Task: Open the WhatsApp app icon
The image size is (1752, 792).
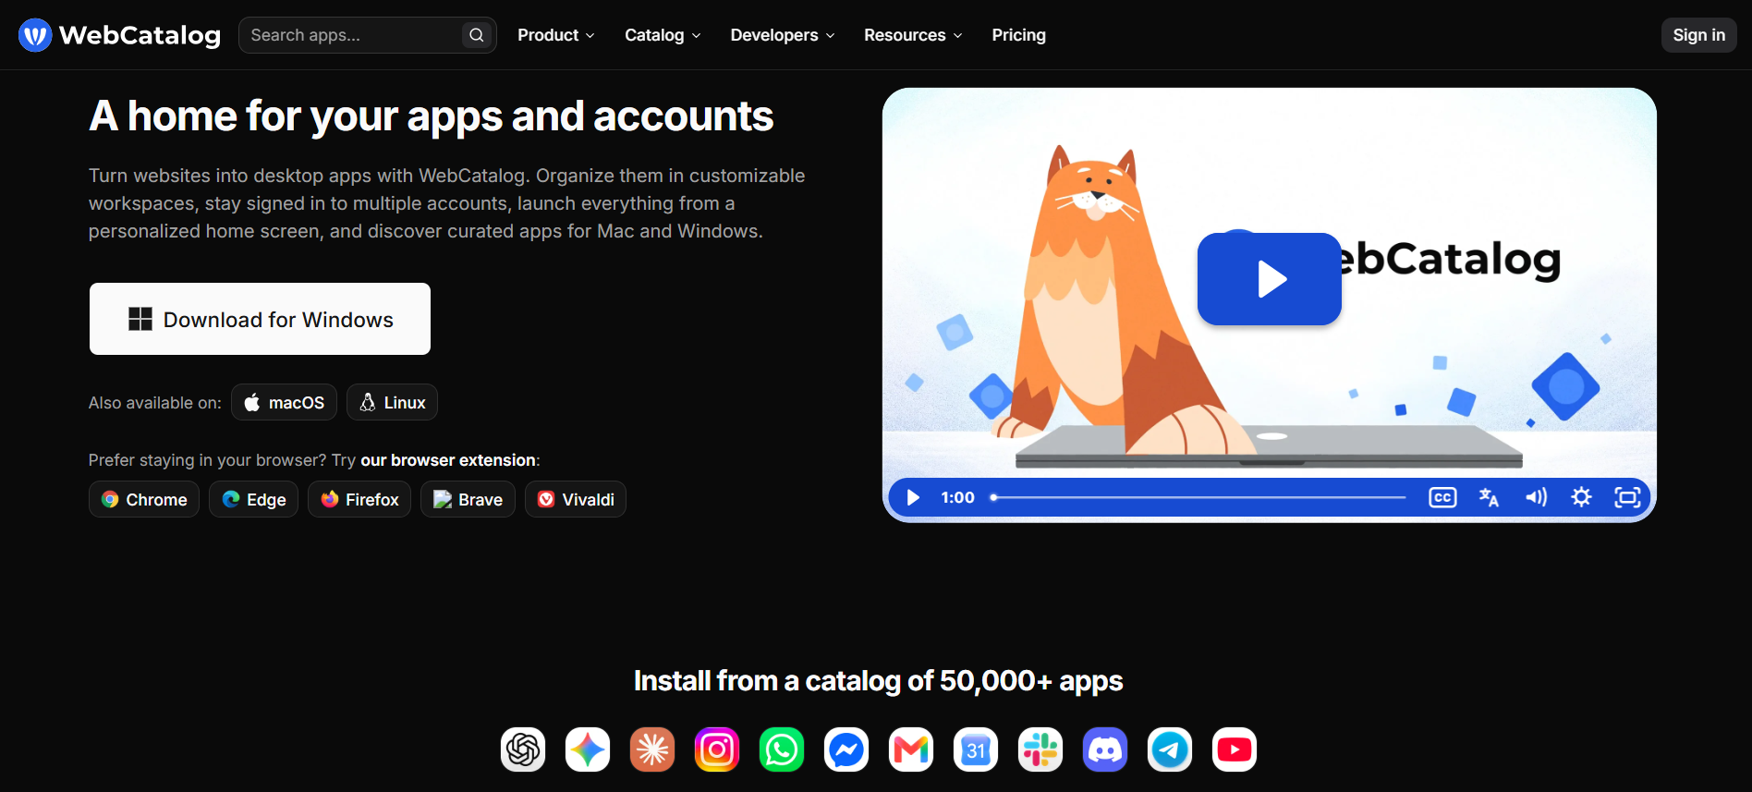Action: point(782,749)
